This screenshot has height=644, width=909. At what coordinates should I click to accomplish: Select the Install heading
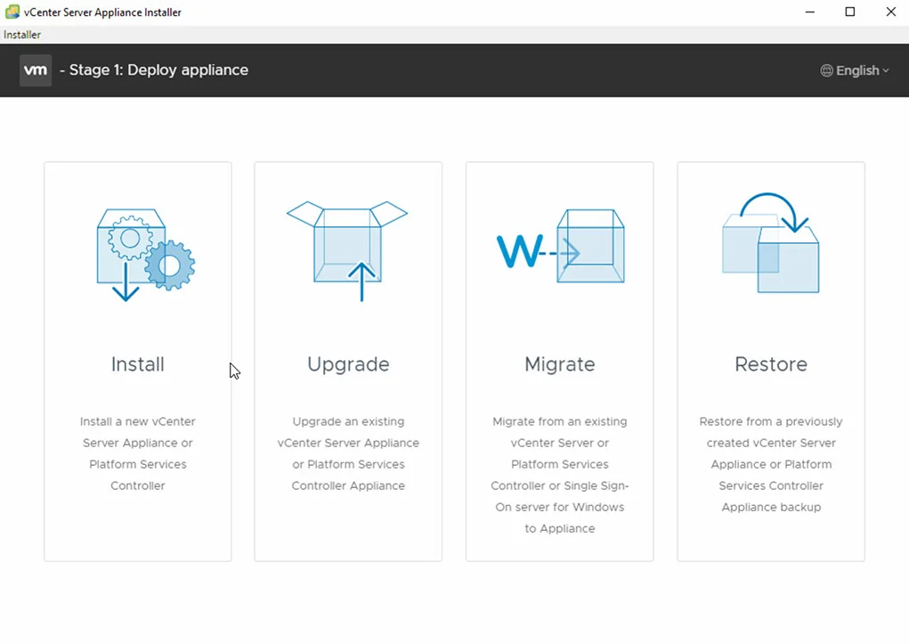point(138,364)
